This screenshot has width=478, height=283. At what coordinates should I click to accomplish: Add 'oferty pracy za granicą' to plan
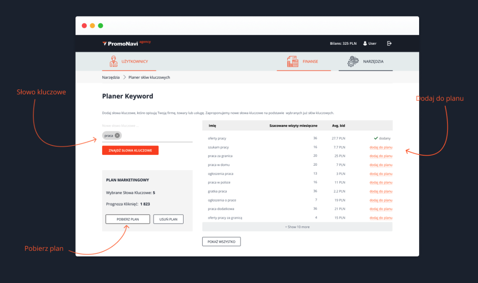coord(381,218)
